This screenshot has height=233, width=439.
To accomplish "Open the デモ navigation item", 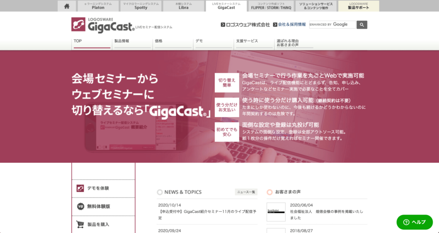I will 213,43.
